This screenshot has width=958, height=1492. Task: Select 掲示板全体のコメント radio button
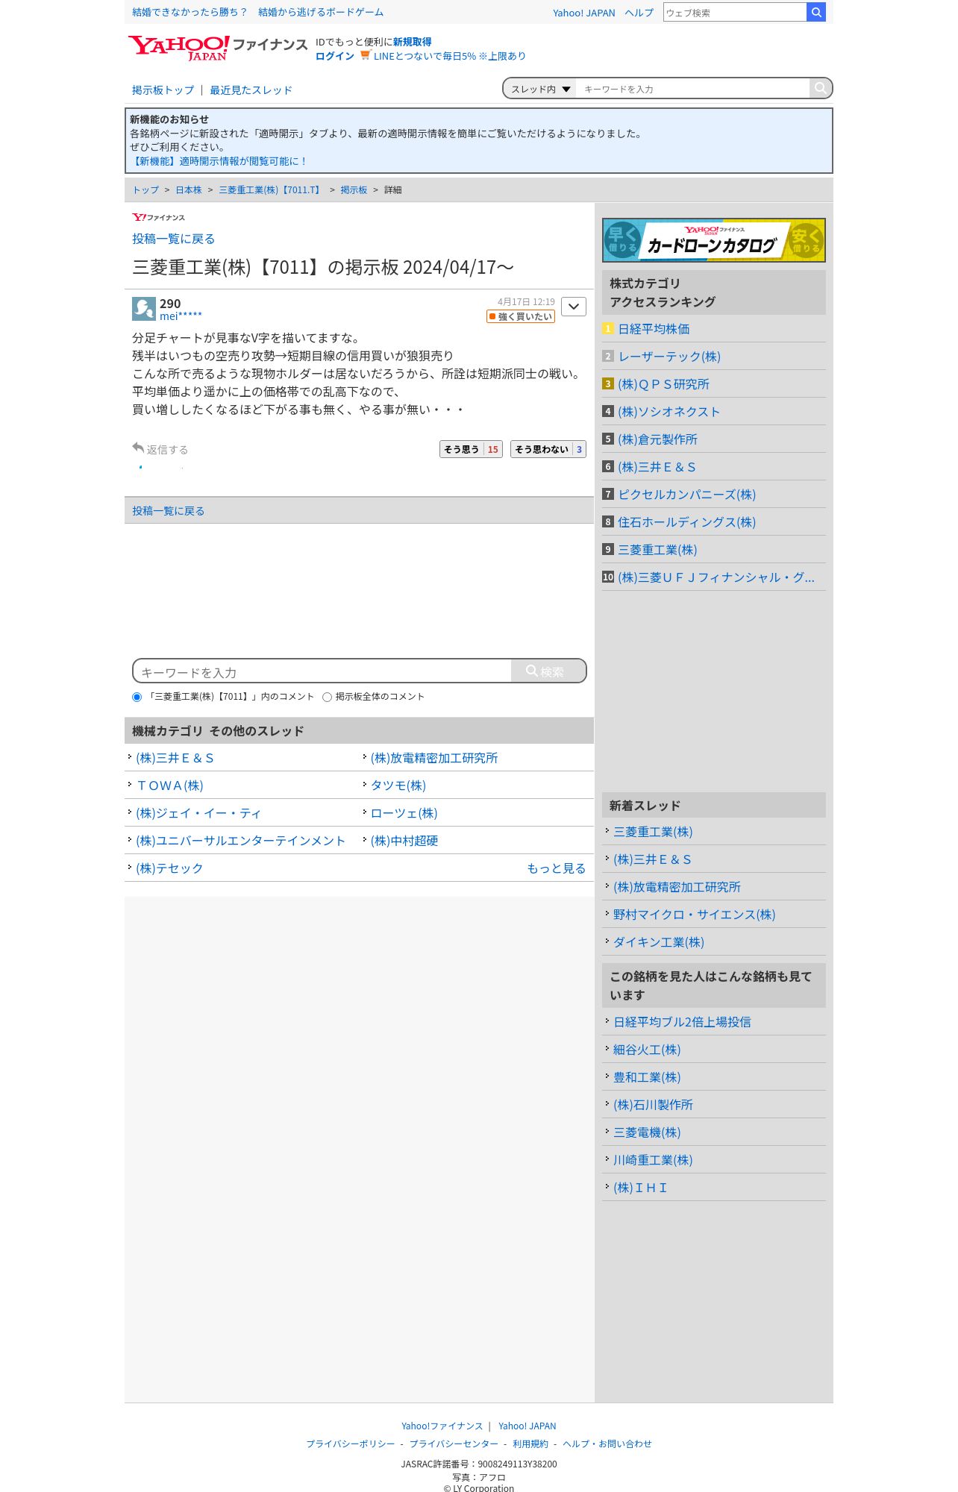[x=327, y=697]
